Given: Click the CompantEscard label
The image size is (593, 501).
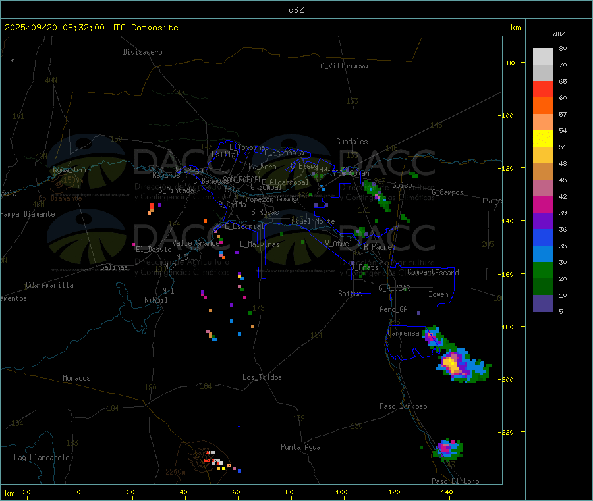Looking at the screenshot, I should tap(433, 273).
